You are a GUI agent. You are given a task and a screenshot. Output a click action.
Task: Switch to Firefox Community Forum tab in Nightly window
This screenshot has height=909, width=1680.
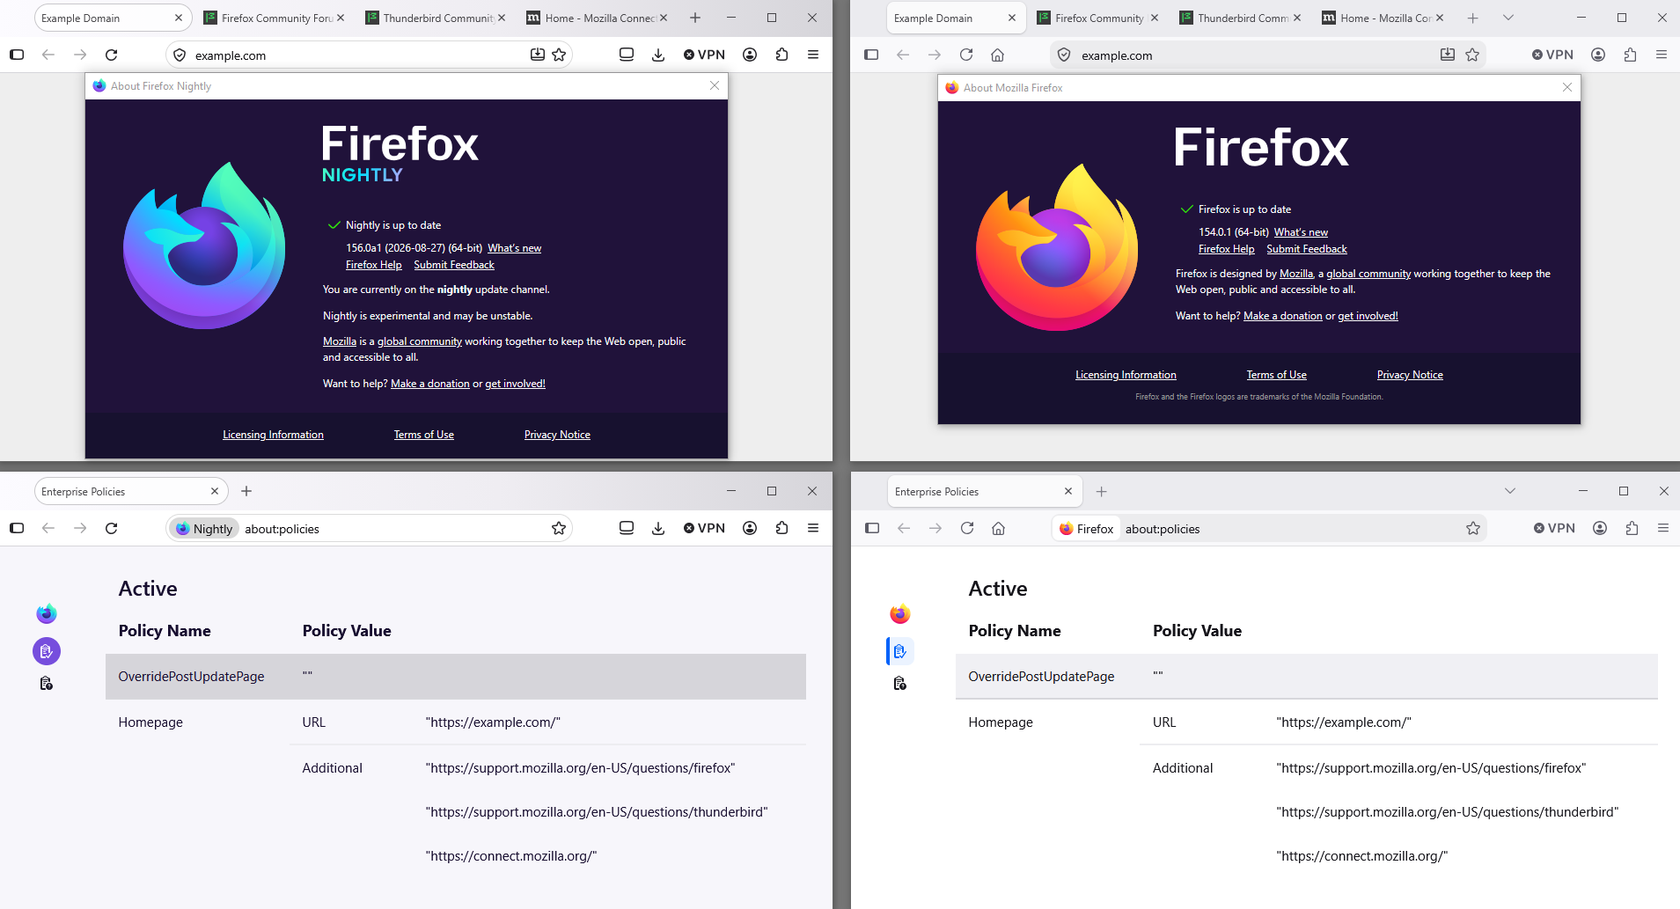pyautogui.click(x=275, y=18)
